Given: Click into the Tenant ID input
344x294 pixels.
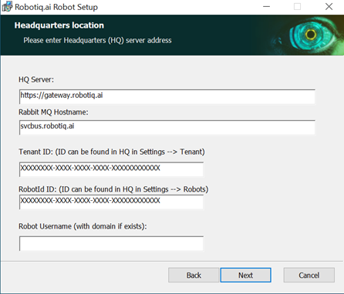Looking at the screenshot, I should click(111, 169).
